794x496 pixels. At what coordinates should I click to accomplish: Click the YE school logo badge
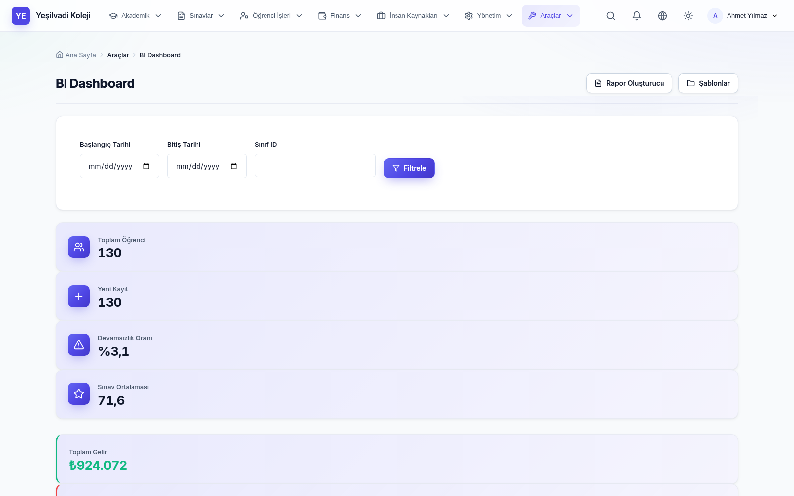21,16
